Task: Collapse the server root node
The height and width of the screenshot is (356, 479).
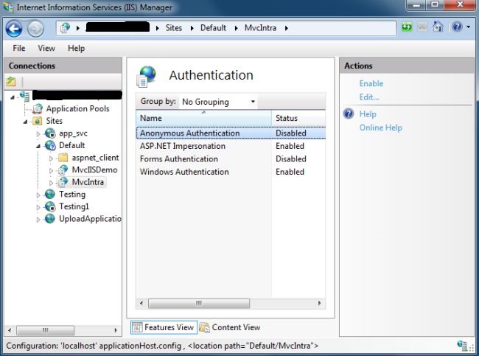Action: point(13,97)
